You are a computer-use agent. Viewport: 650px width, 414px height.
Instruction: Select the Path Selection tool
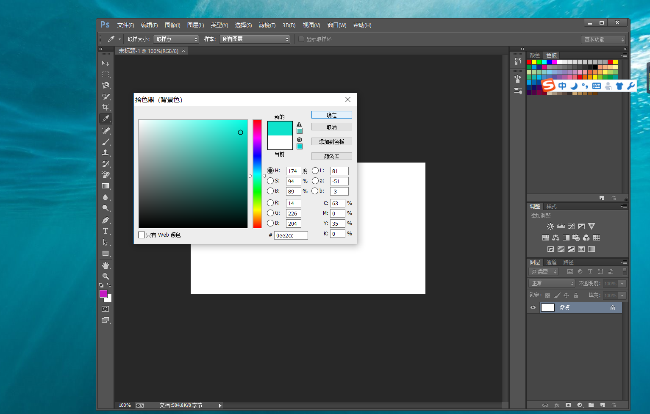tap(106, 242)
